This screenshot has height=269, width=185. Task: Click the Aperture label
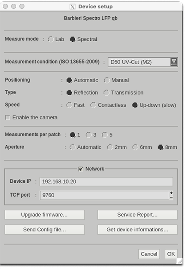pos(14,147)
